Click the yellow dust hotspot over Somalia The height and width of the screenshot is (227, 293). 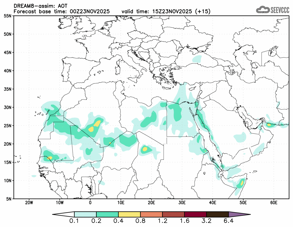tap(242, 183)
